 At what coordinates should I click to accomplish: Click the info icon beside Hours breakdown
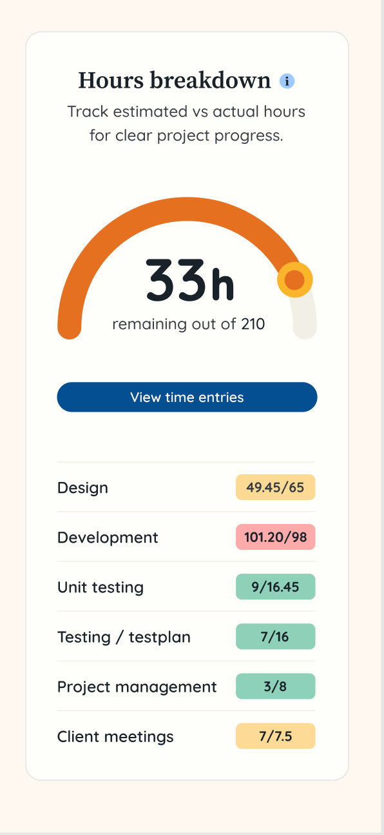coord(287,81)
